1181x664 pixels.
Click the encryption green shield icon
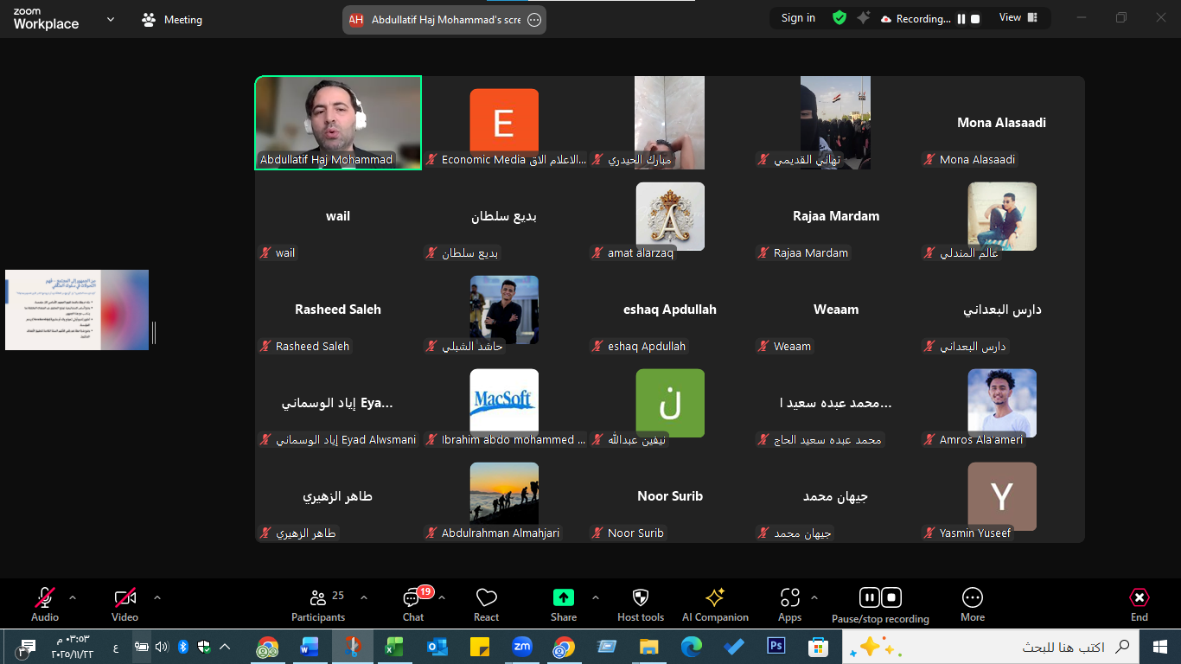click(839, 18)
